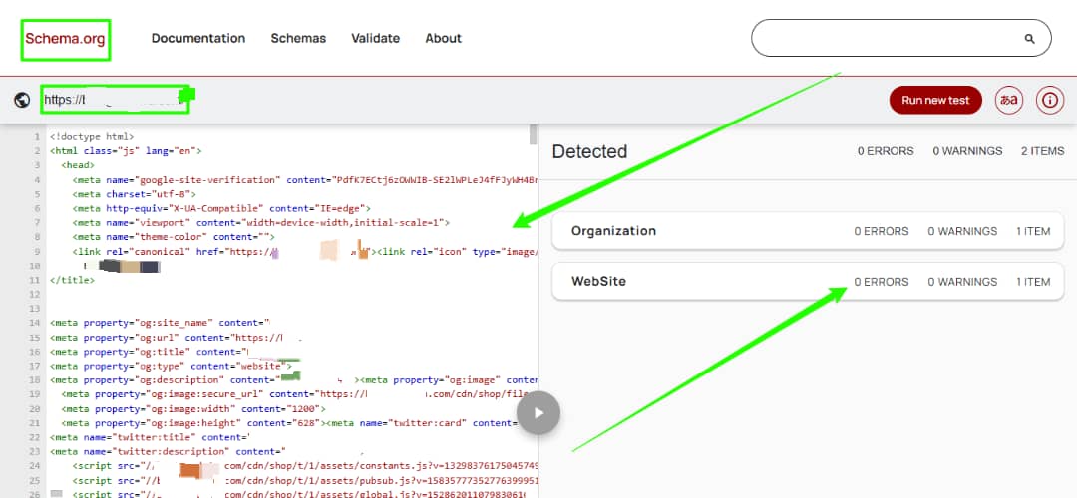The width and height of the screenshot is (1077, 498).
Task: Click the tested URL field
Action: point(114,100)
